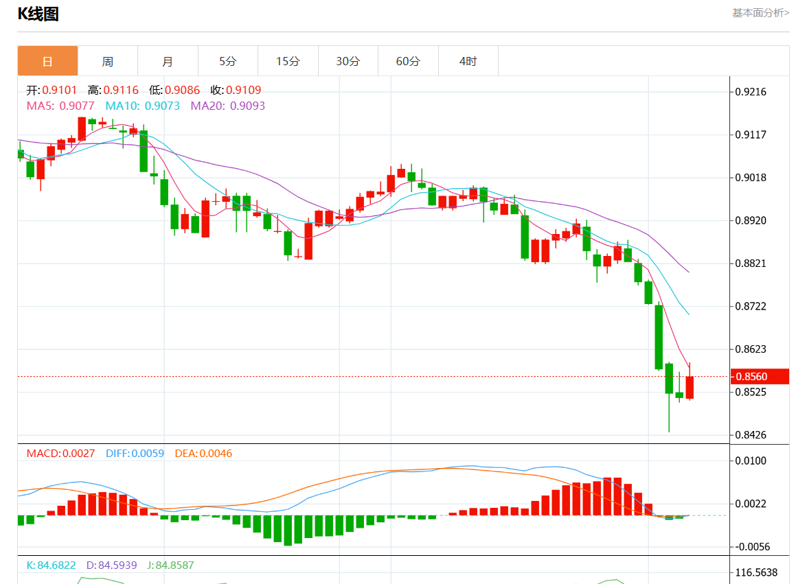Click the opening price 开:0.9101

point(52,90)
